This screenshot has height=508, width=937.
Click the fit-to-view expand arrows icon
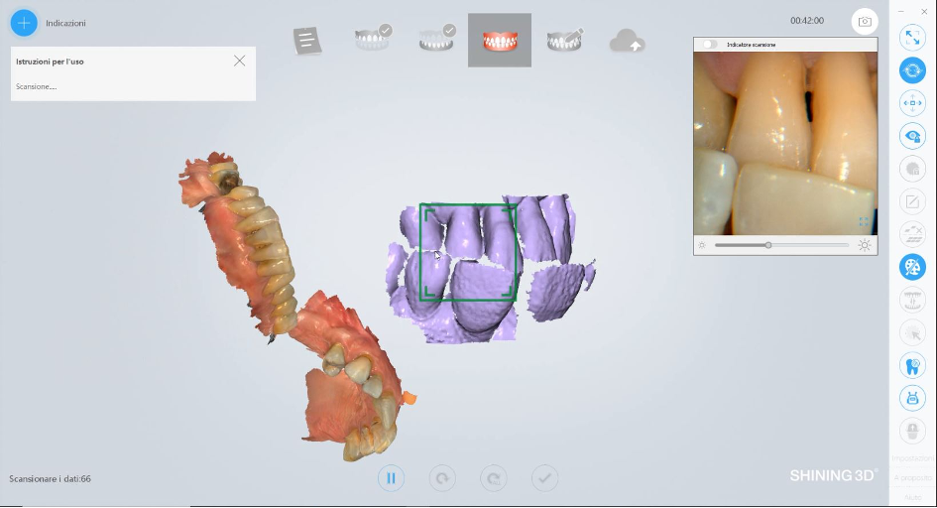[x=912, y=38]
